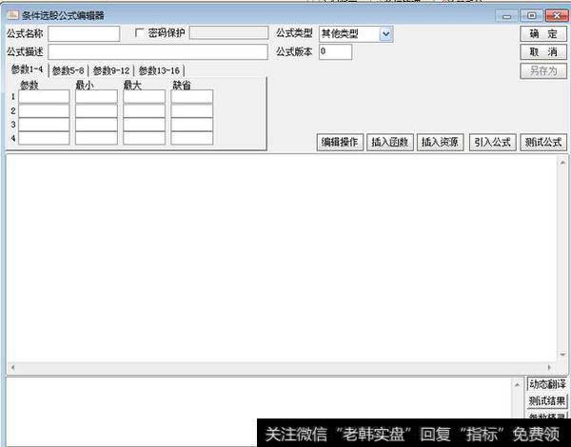The image size is (571, 447).
Task: Click the 缺省 field in row 4
Action: [192, 138]
